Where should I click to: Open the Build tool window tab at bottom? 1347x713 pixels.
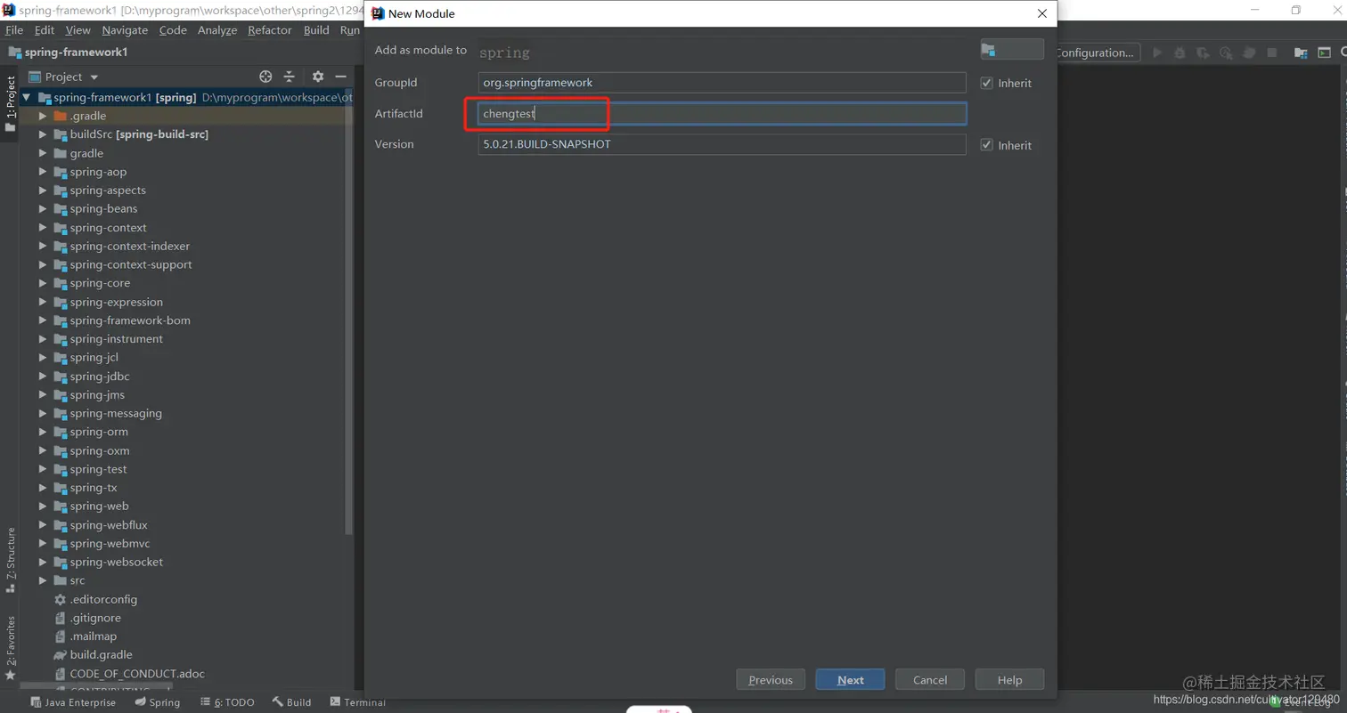[x=291, y=702]
